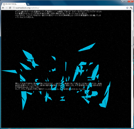Click the forward navigation arrow
134x129 pixels.
point(7,8)
